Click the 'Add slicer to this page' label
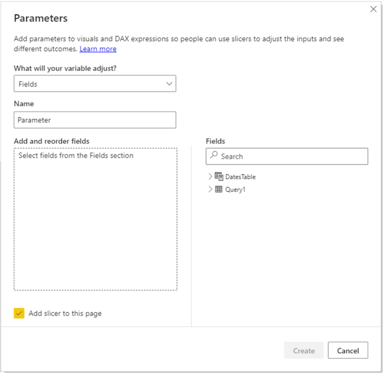This screenshot has width=383, height=373. click(65, 313)
